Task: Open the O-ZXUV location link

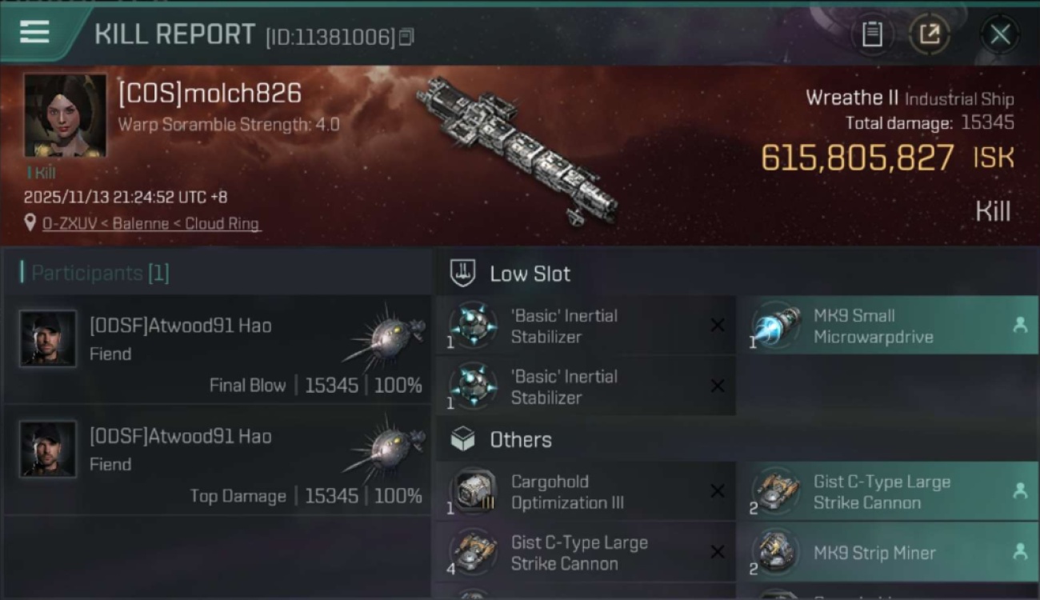Action: tap(152, 224)
